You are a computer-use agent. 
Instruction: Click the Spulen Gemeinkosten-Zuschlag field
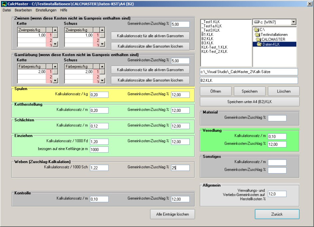180,95
